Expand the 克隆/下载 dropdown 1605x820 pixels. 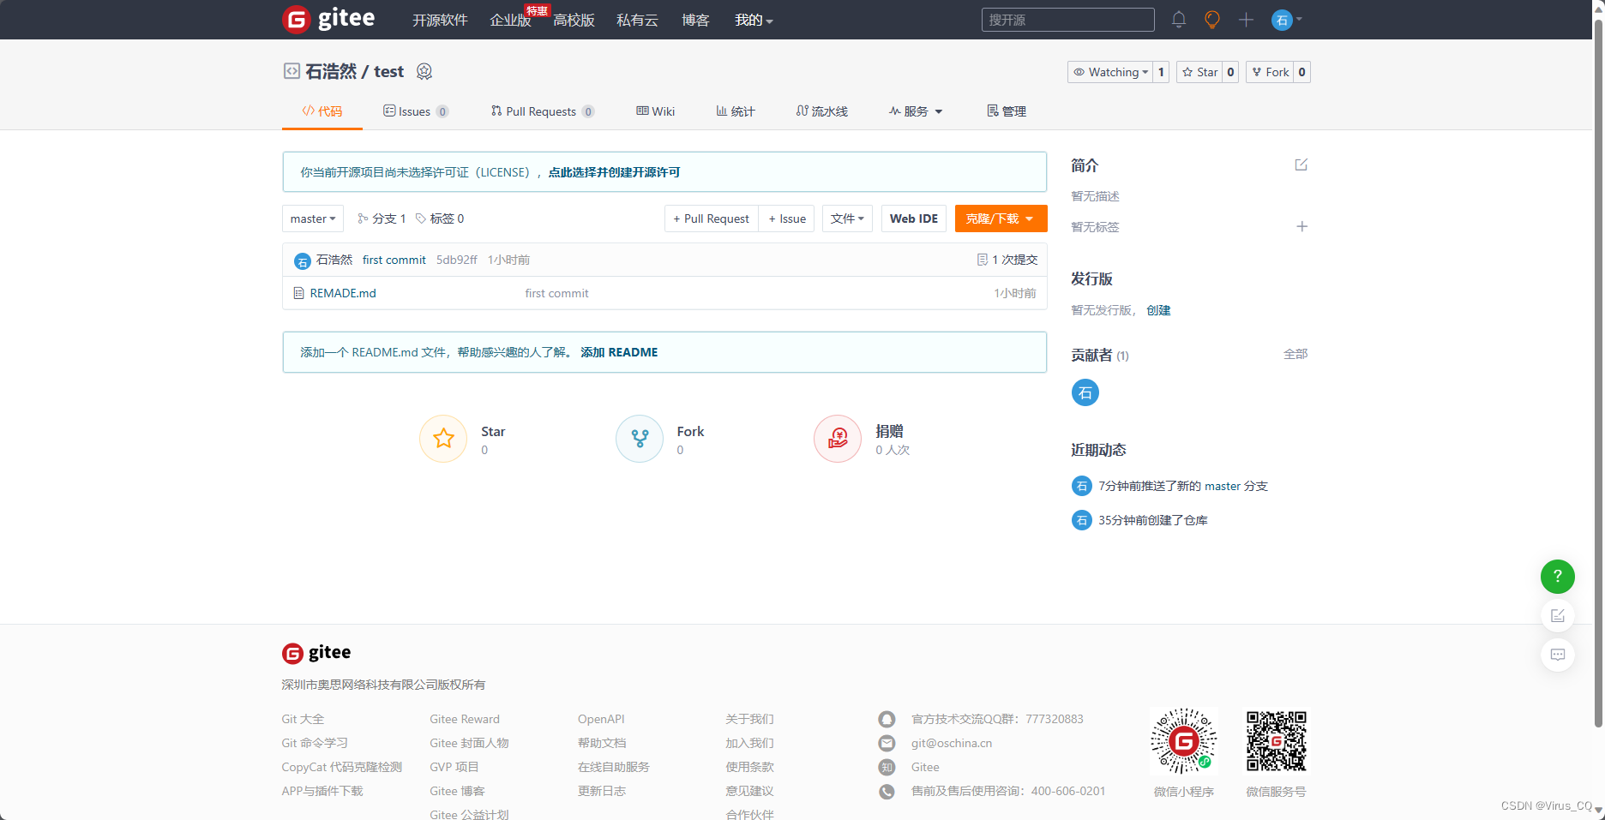[1000, 218]
